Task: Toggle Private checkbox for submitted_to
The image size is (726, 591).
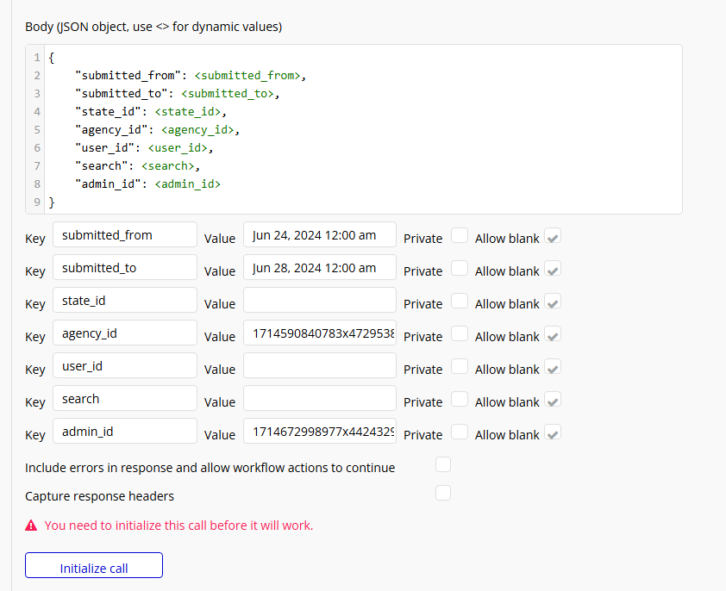Action: point(460,268)
